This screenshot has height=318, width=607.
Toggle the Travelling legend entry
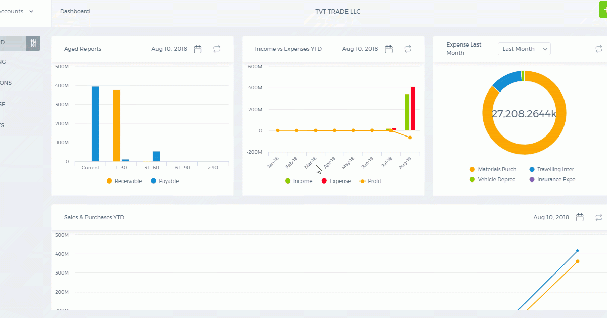click(553, 170)
